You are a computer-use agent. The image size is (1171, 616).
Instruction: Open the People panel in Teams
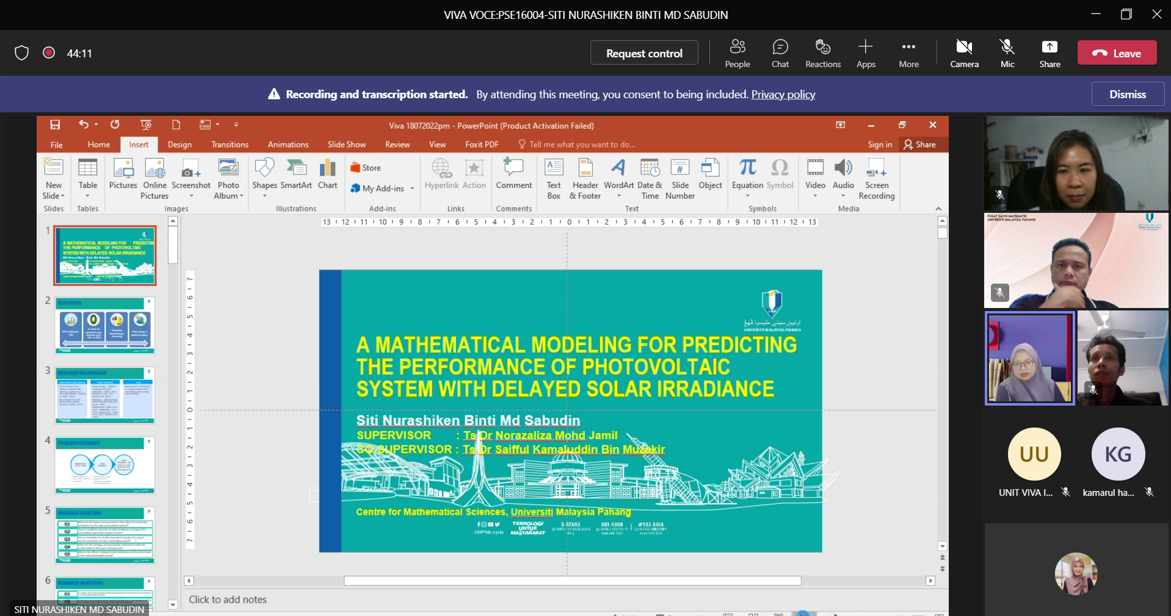coord(738,53)
